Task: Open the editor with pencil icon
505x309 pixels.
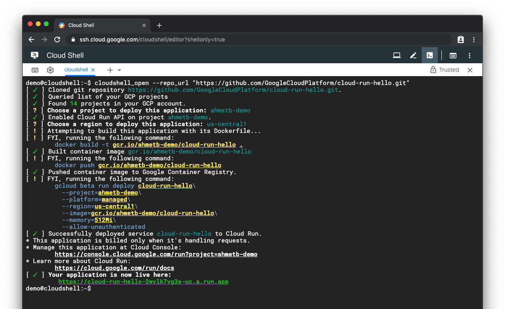Action: (x=413, y=55)
